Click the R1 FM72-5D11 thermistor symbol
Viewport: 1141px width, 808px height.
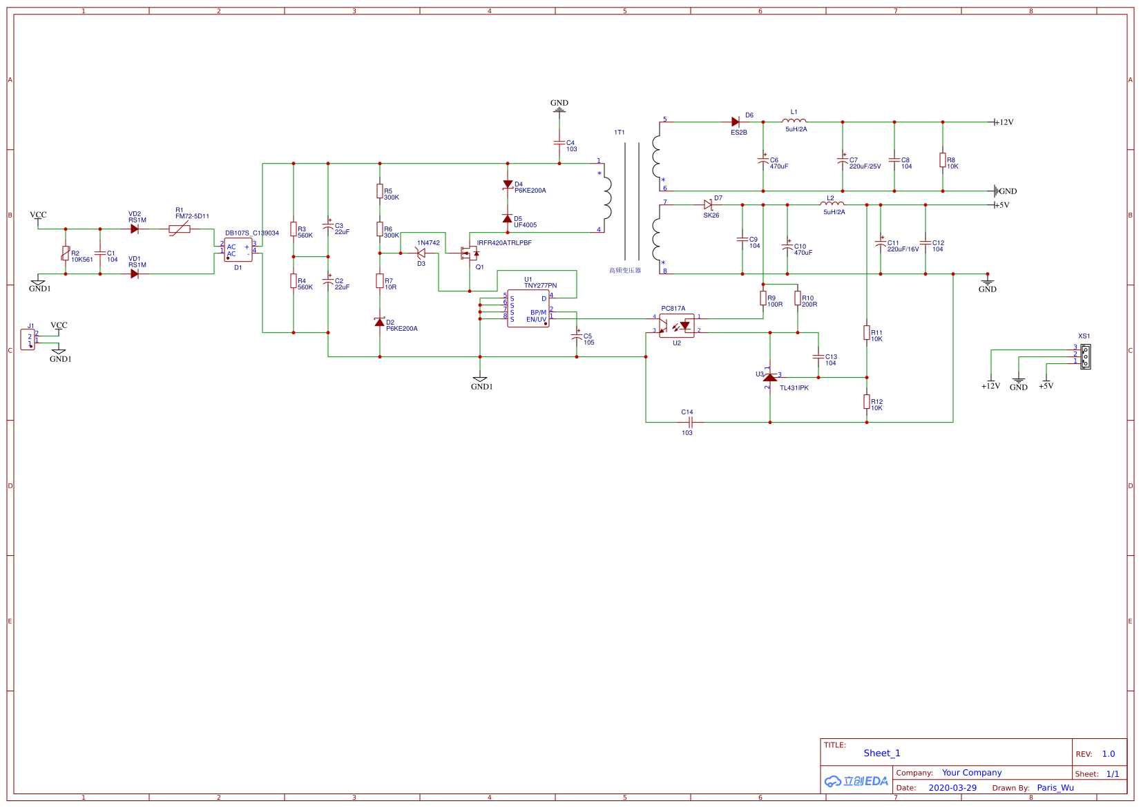click(x=180, y=229)
